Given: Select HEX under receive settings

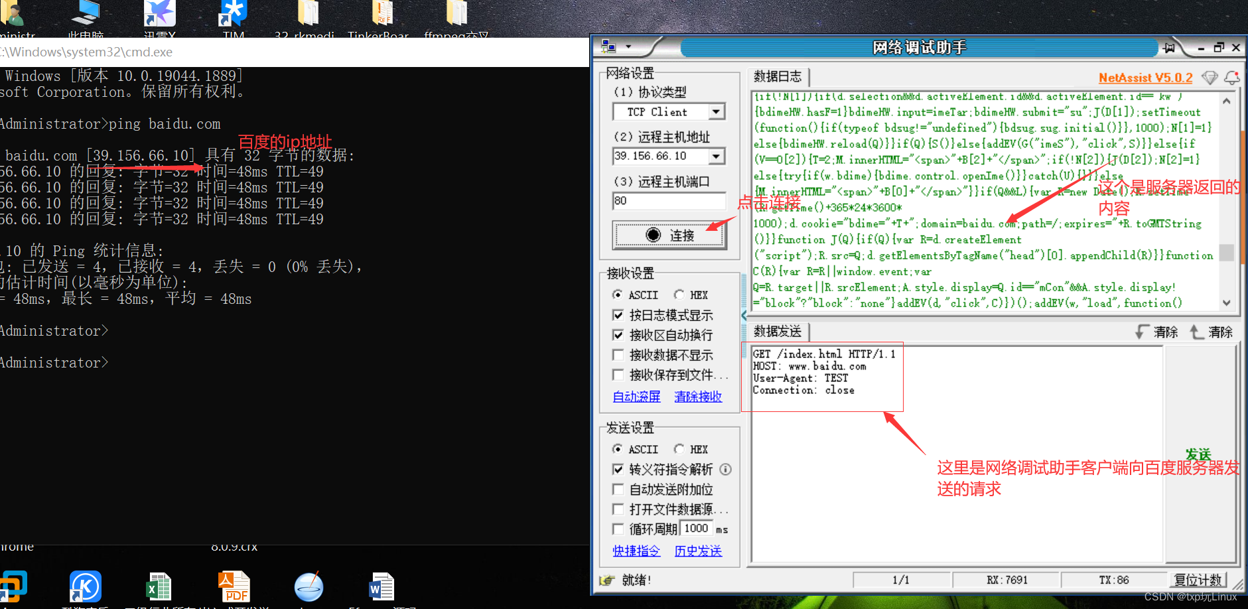Looking at the screenshot, I should pyautogui.click(x=691, y=295).
